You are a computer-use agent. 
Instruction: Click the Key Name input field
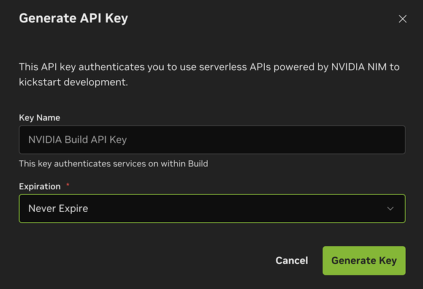212,140
